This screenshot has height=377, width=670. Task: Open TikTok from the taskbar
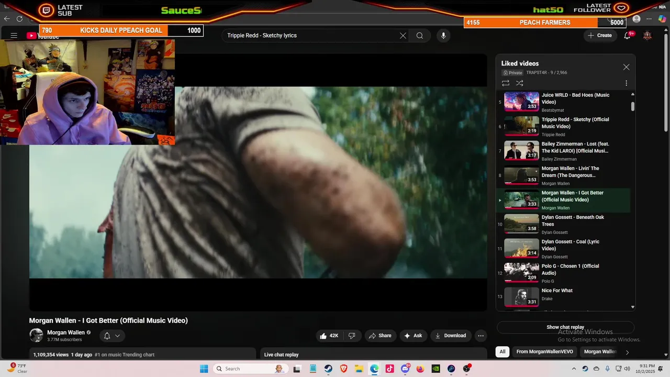point(389,369)
